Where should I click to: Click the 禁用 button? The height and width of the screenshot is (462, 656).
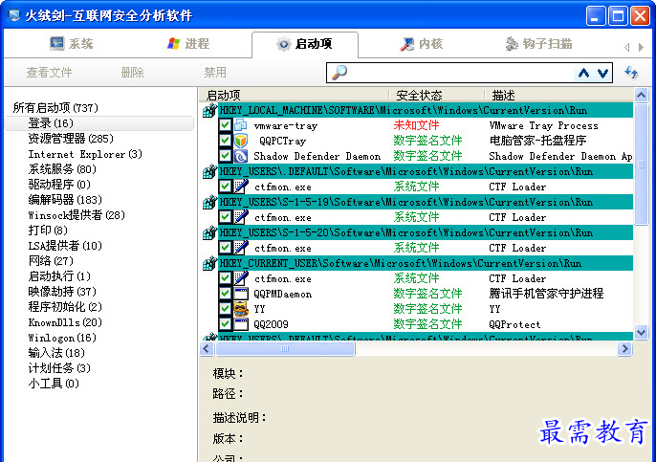click(215, 73)
